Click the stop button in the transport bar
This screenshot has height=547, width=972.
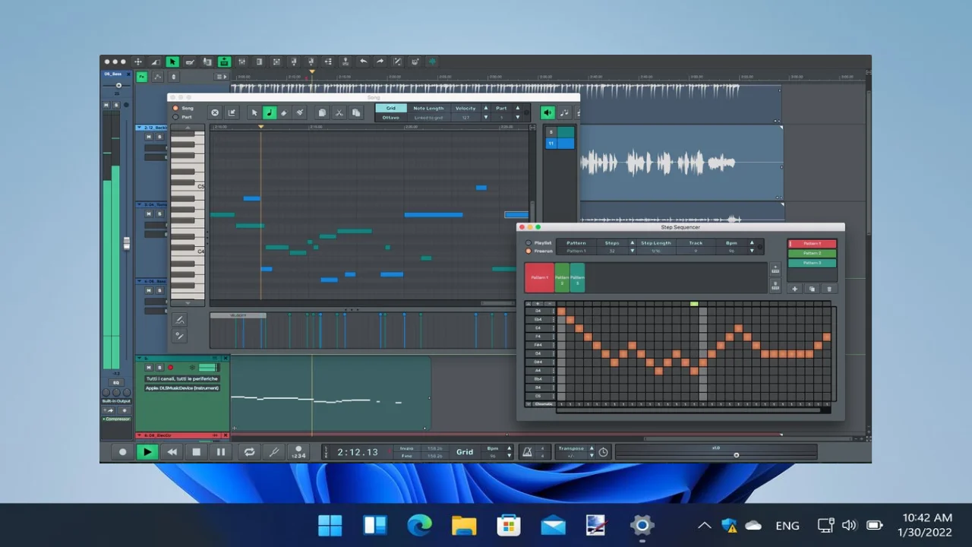pos(196,452)
